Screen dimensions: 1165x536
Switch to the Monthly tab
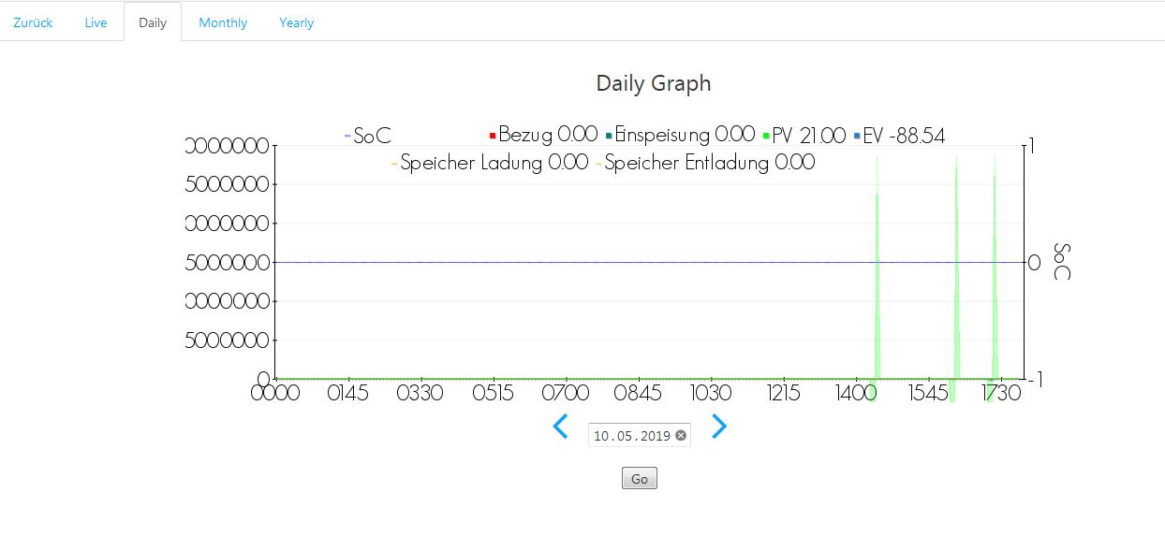point(223,22)
